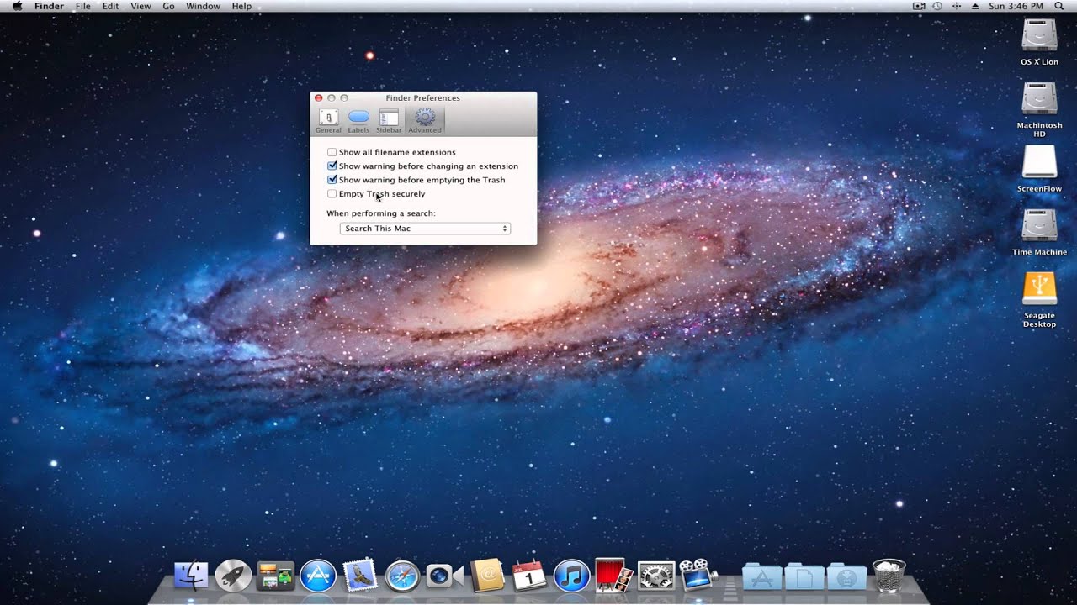Open the Downloads folder stack in Dock
This screenshot has height=605, width=1077.
[846, 576]
